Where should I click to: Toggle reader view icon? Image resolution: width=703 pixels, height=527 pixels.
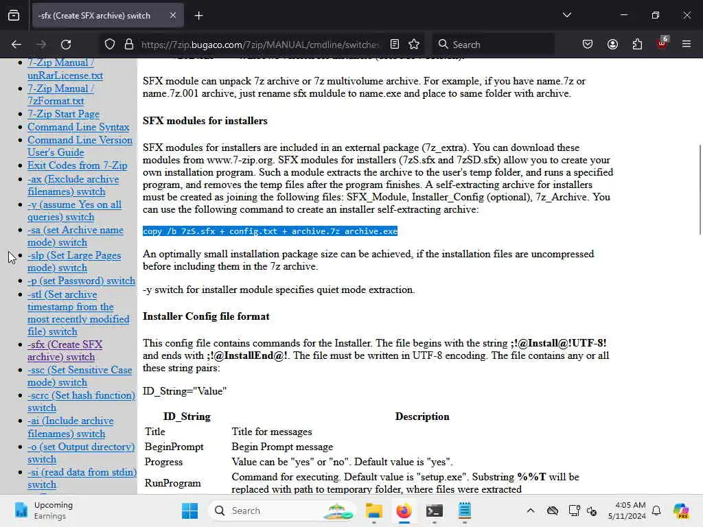(395, 44)
